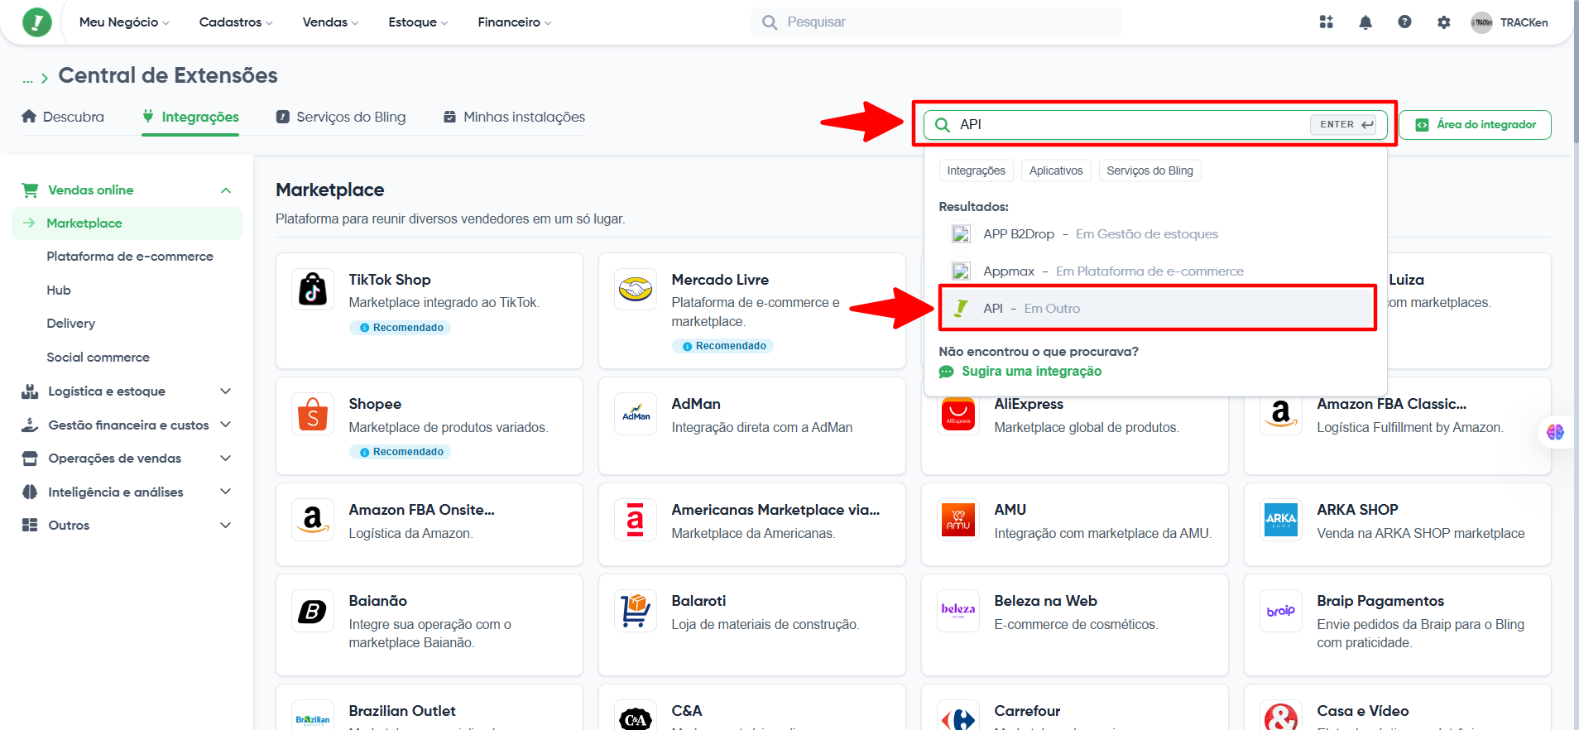The width and height of the screenshot is (1579, 730).
Task: Expand Inteligência e análises section
Action: point(127,492)
